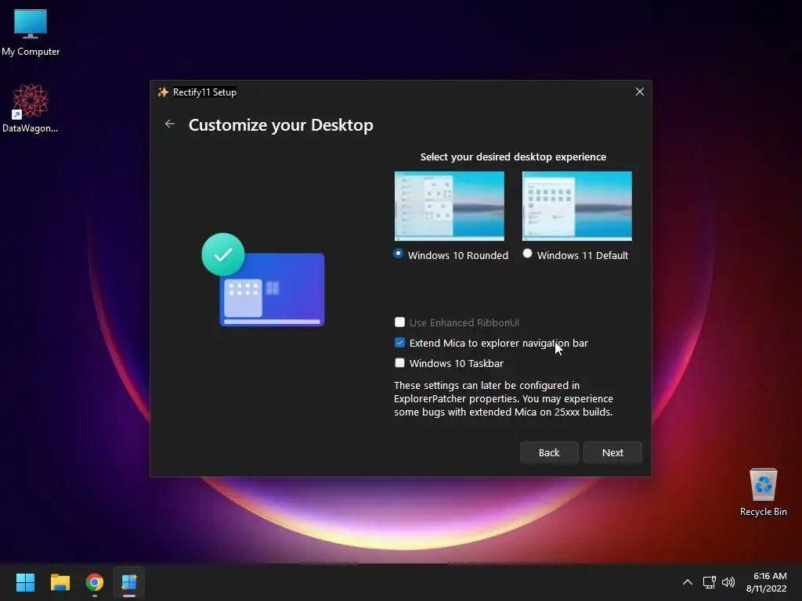Toggle Use Enhanced RibbonUI checkbox
The image size is (802, 601).
pos(400,322)
